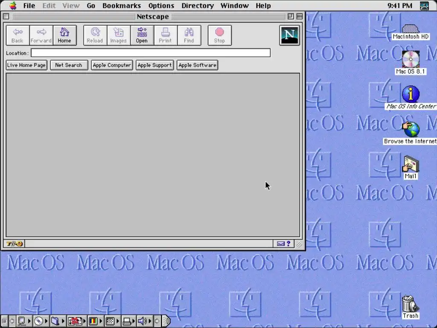Expand the File Sharing module arrow in Control Strip

pos(63,321)
